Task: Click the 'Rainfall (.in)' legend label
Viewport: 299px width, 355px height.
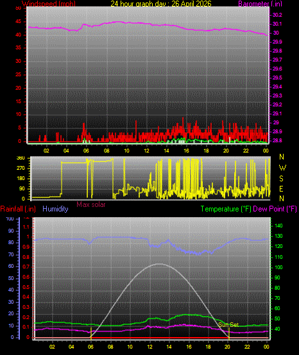Action: pyautogui.click(x=18, y=209)
